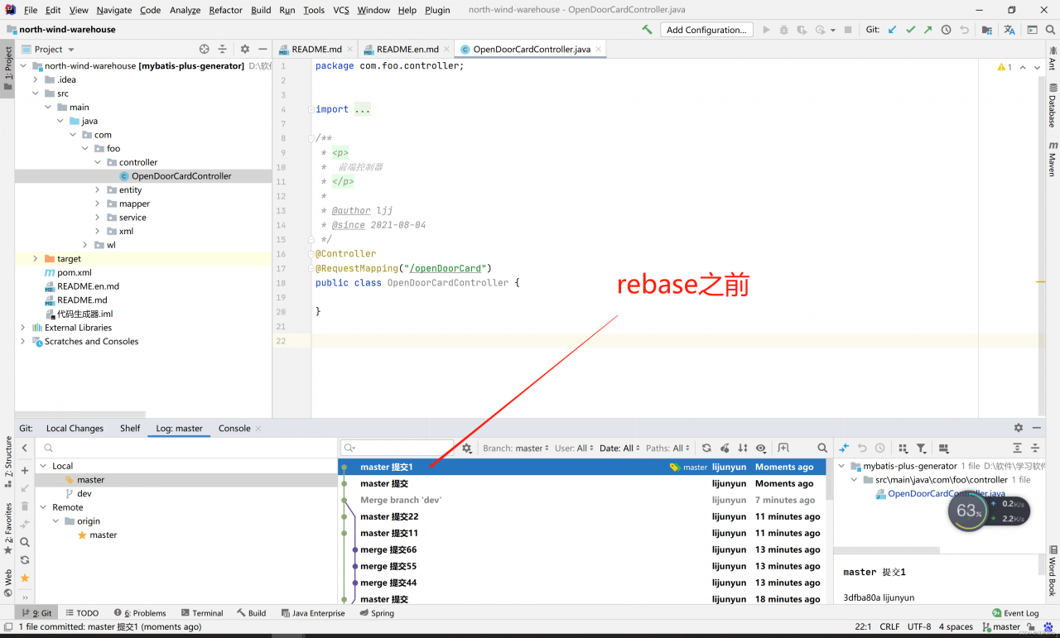
Task: Click the Git log text filter field
Action: (x=399, y=448)
